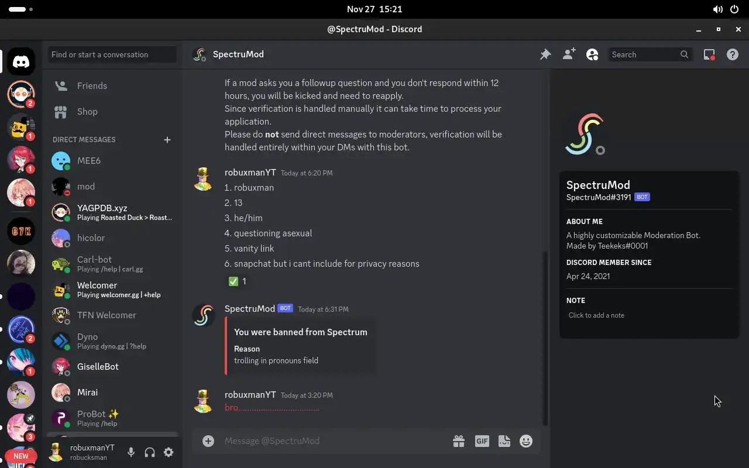
Task: Open the YAGPDB.xyz direct message
Action: click(112, 212)
